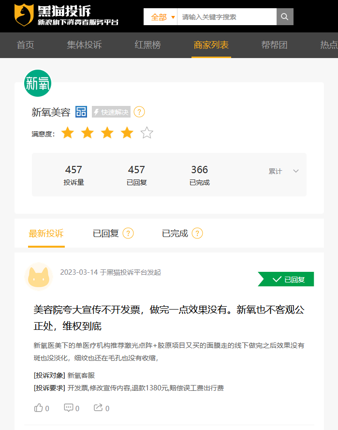The width and height of the screenshot is (338, 430).
Task: Click the empty fifth satisfaction star
Action: point(147,133)
